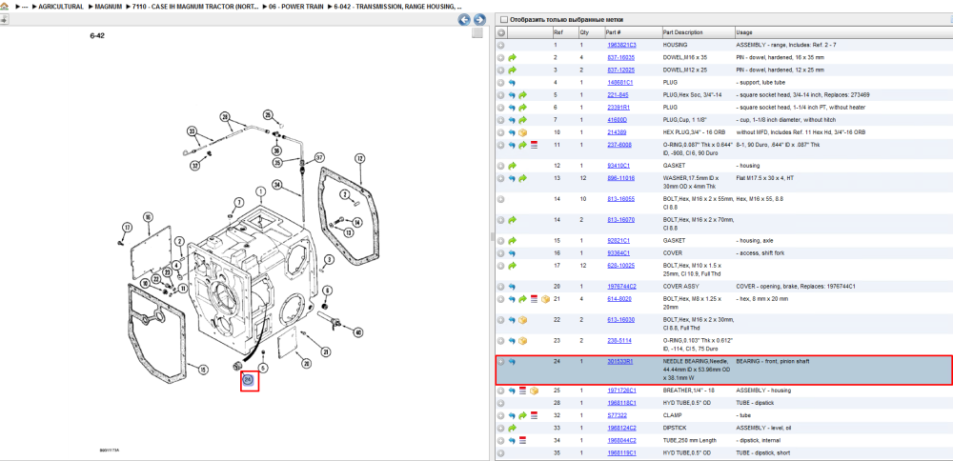Click green arrow icon for DOWEL 837-16035

pos(513,58)
